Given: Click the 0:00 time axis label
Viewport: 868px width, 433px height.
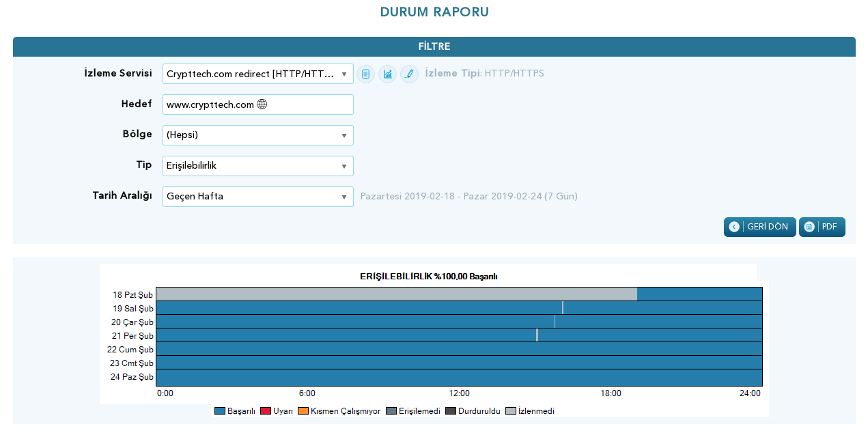Looking at the screenshot, I should tap(165, 393).
